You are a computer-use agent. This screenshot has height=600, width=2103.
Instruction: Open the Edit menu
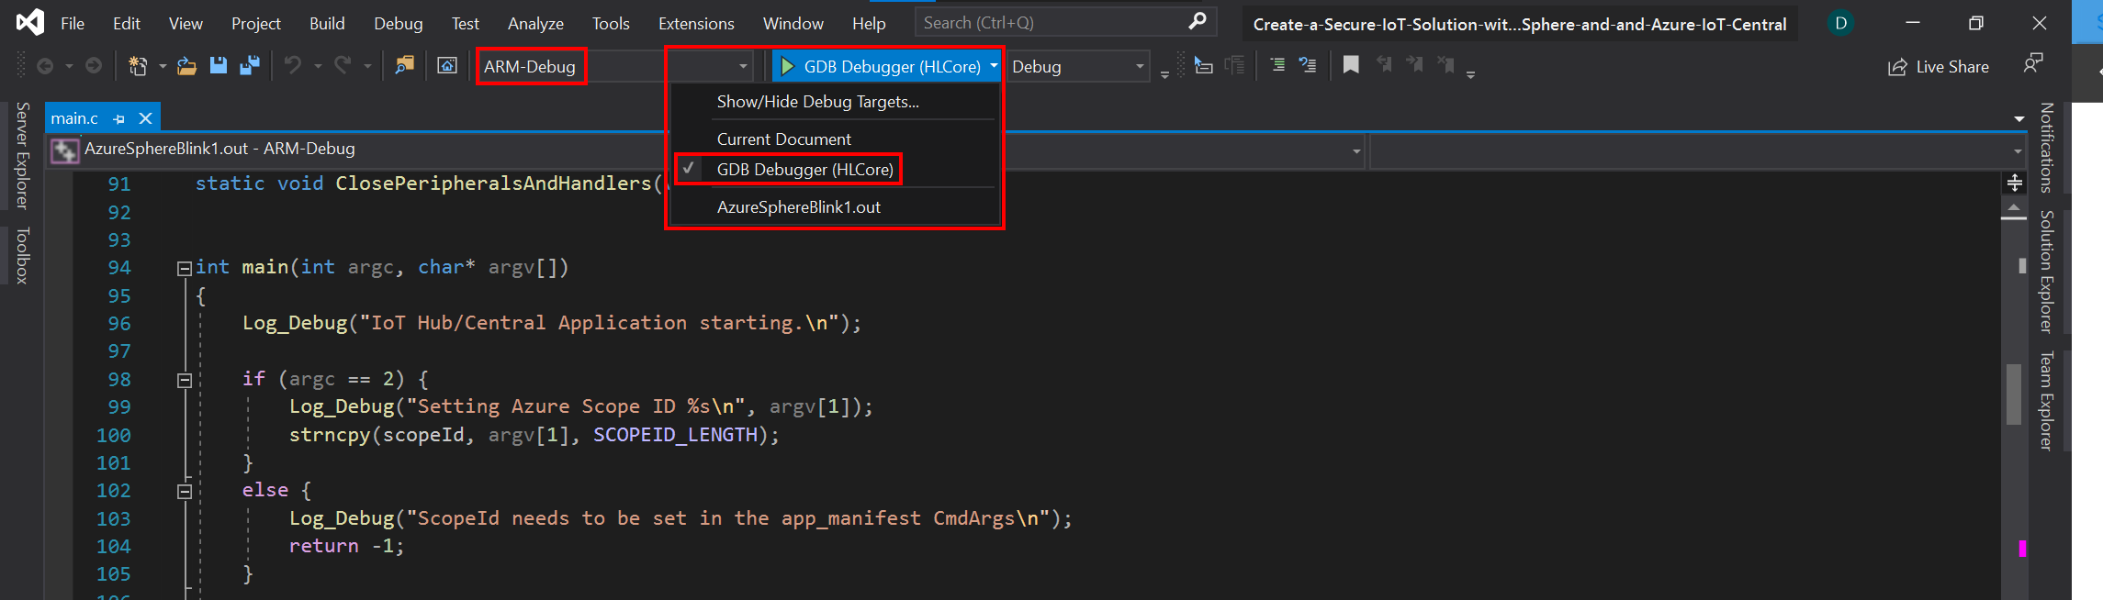pyautogui.click(x=127, y=24)
